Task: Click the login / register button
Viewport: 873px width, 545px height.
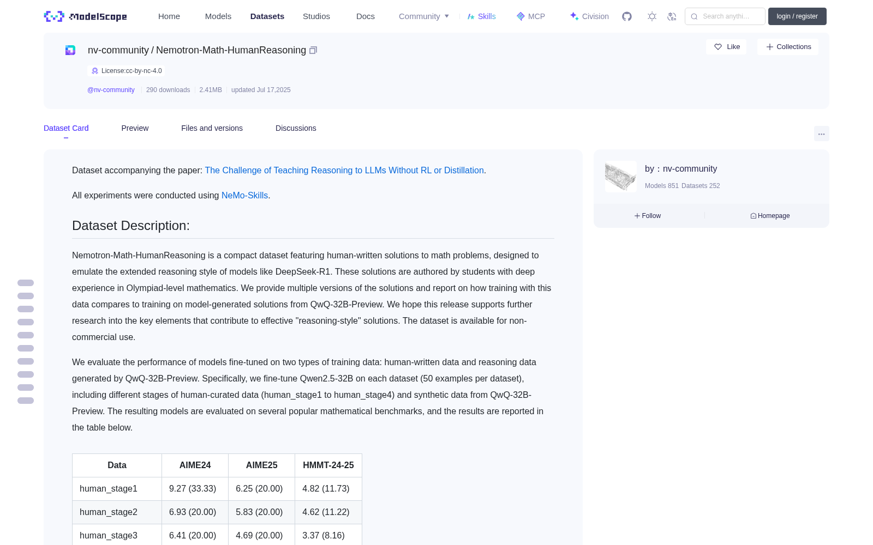Action: (x=797, y=16)
